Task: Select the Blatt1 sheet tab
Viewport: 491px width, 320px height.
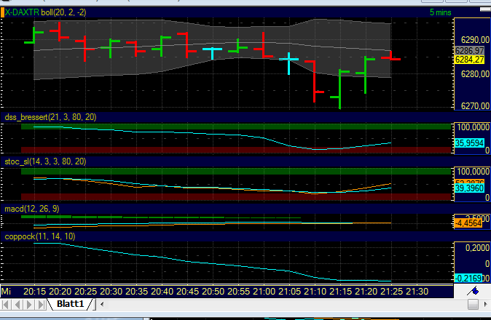Action: pos(71,304)
